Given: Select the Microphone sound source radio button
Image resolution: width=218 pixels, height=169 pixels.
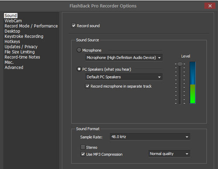Looking at the screenshot, I should coord(79,50).
